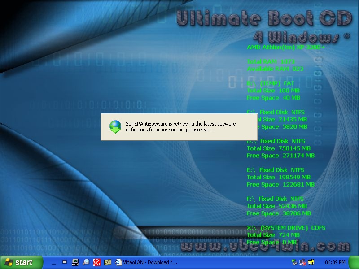Click the AMD Athlon processor info line
359x269 pixels.
point(286,47)
